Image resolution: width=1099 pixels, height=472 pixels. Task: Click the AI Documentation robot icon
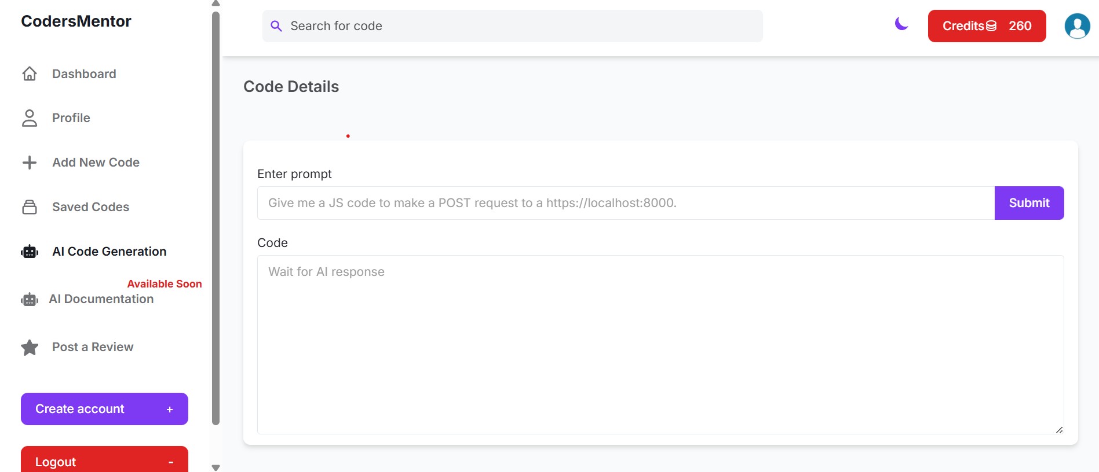pyautogui.click(x=30, y=300)
